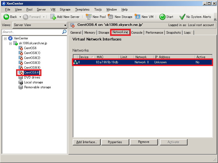Open the Storage menu
Screen dimensions: 218x163
[65, 10]
